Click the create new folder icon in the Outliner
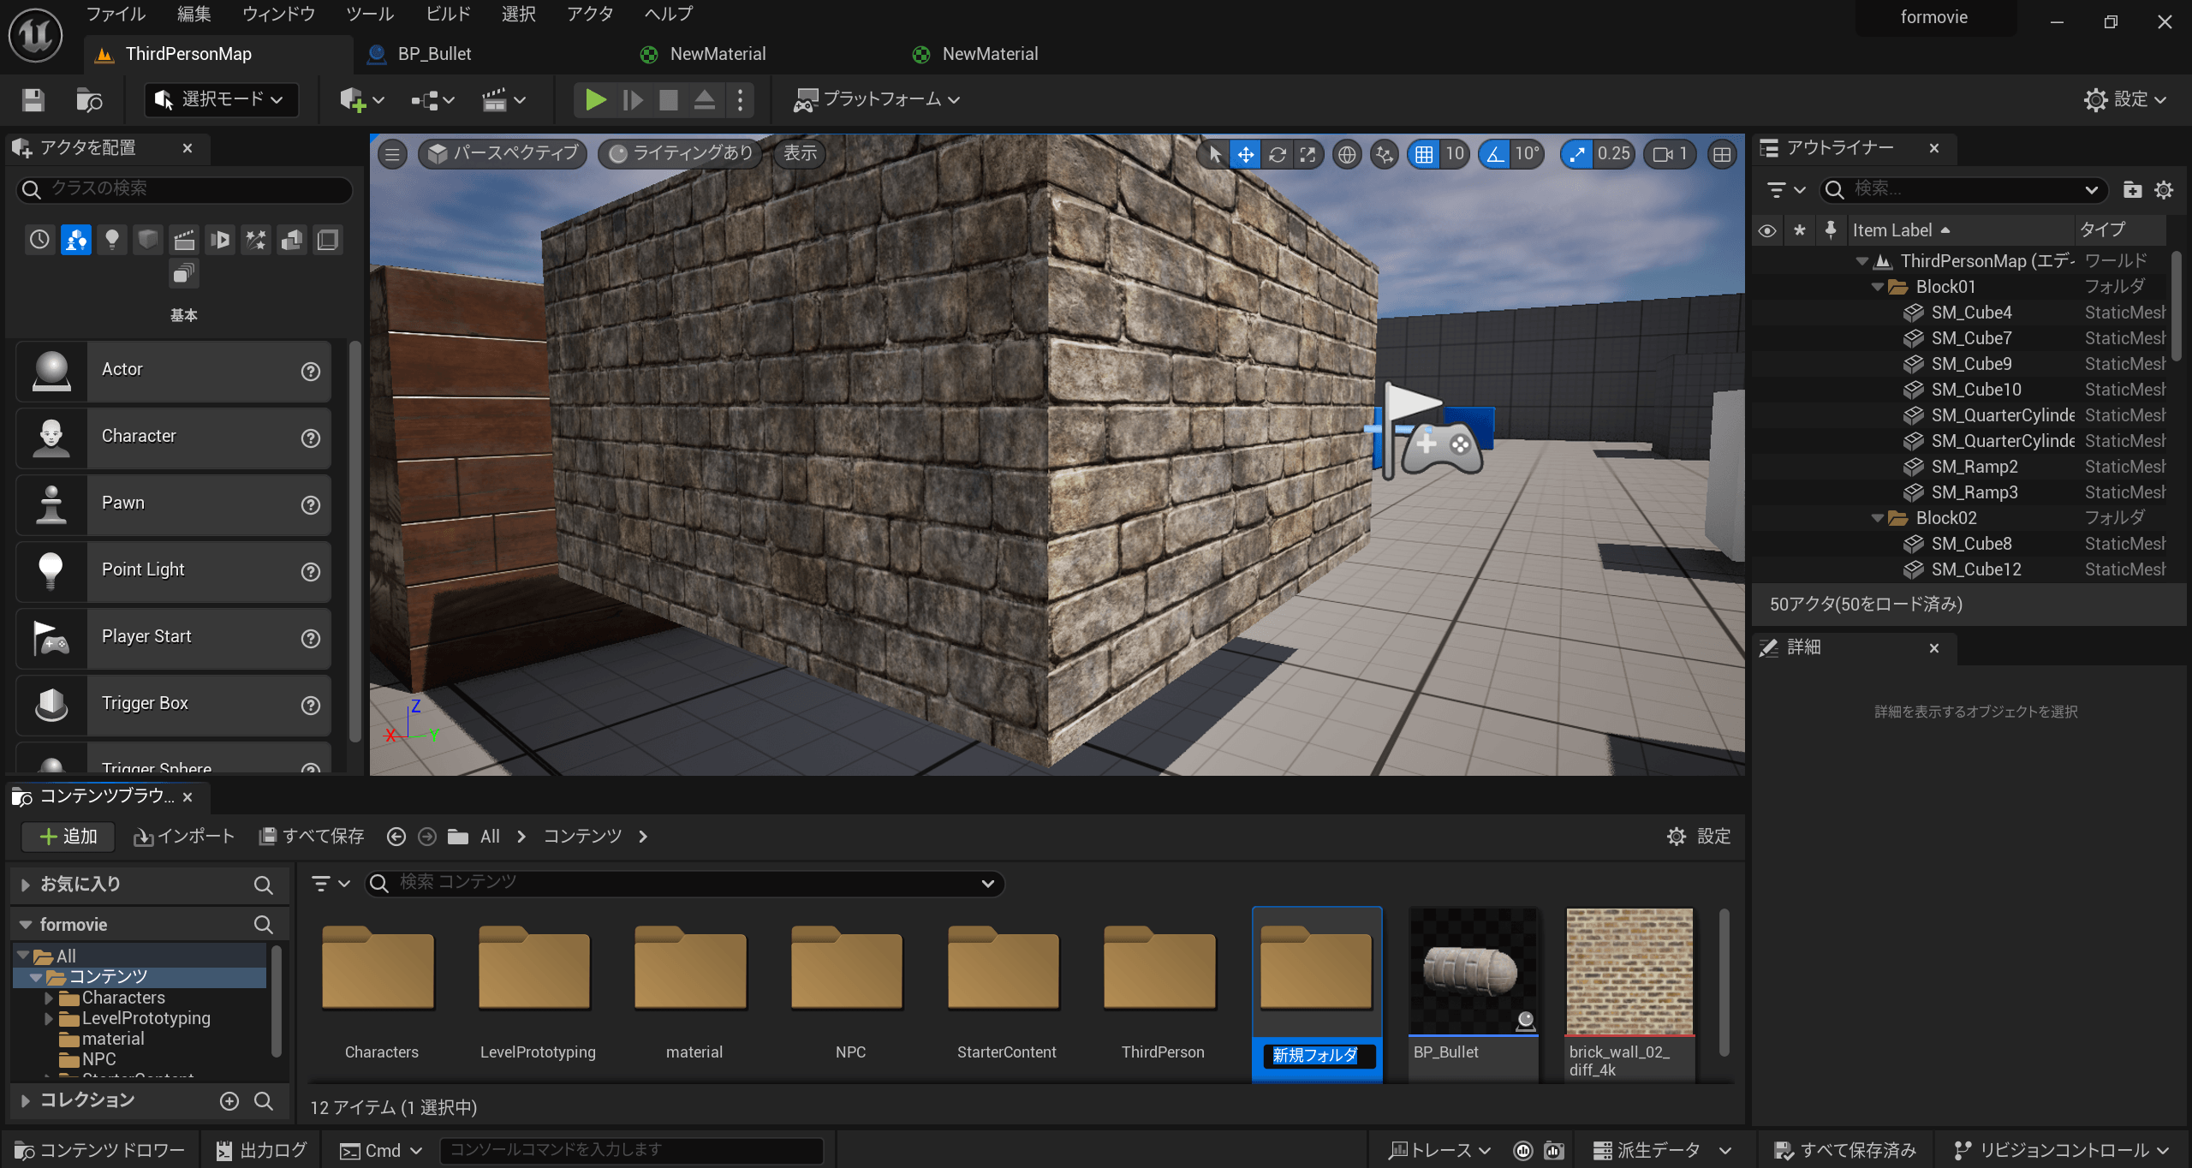 pyautogui.click(x=2132, y=189)
